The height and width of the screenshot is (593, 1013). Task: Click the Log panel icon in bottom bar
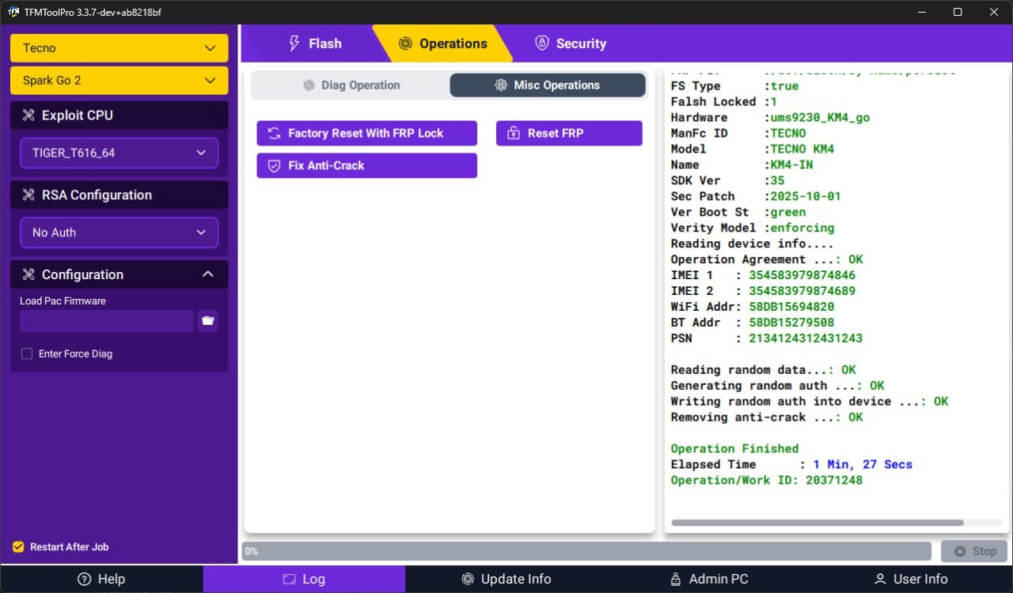[x=290, y=580]
